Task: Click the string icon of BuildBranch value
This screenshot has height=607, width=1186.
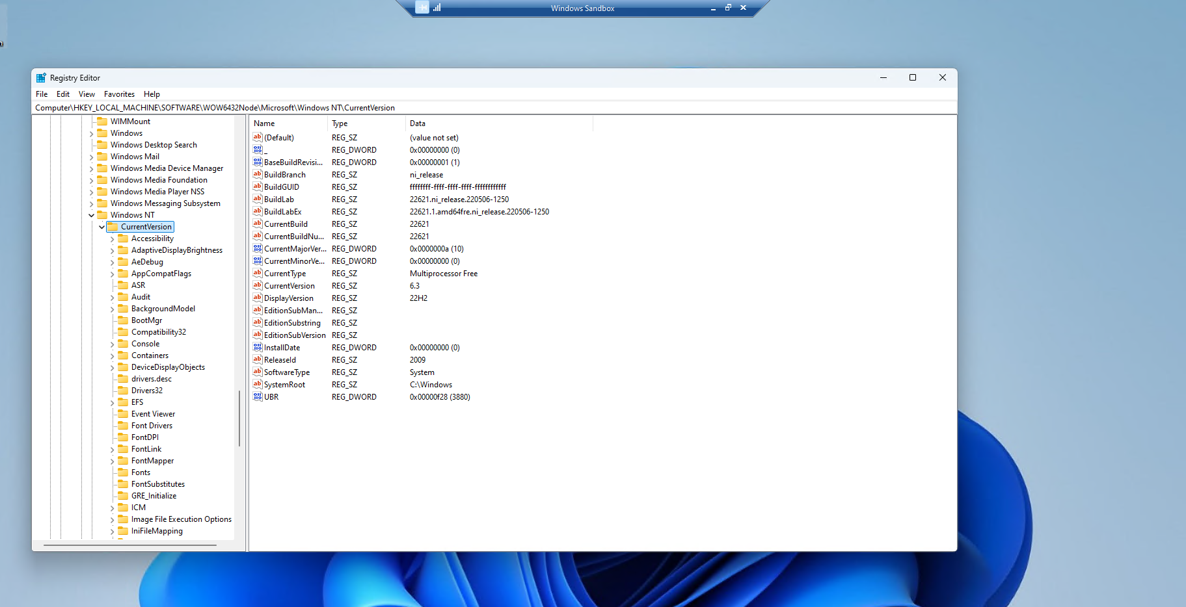Action: tap(258, 174)
